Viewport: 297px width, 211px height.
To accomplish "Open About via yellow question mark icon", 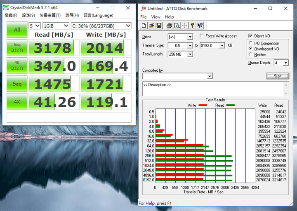I will click(192, 26).
